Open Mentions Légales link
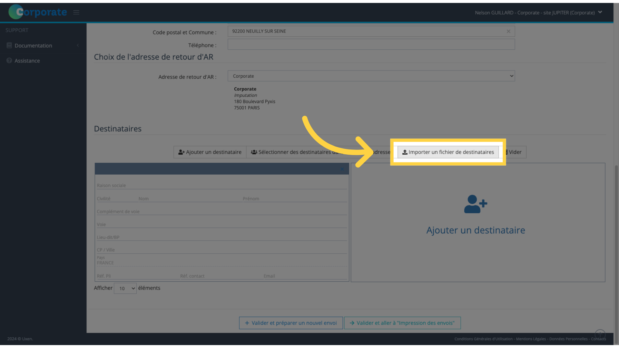Screen dimensions: 619x348 click(x=531, y=339)
